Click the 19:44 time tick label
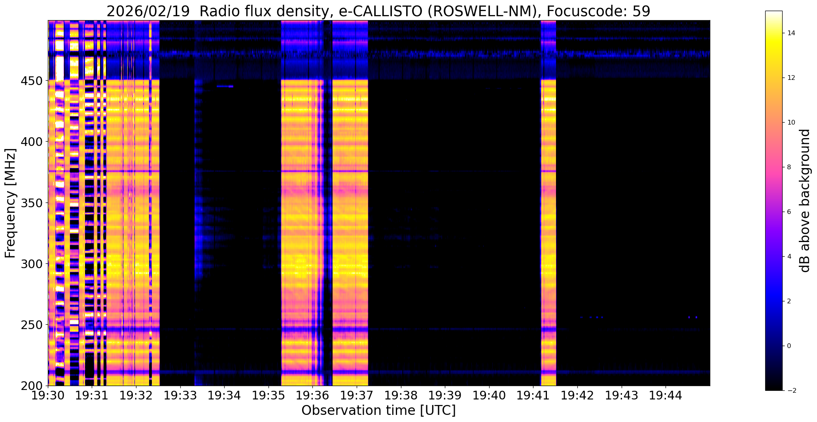The image size is (817, 422). [666, 395]
